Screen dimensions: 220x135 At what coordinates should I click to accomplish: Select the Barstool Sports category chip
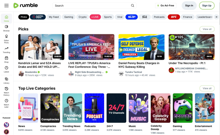(x=38, y=17)
